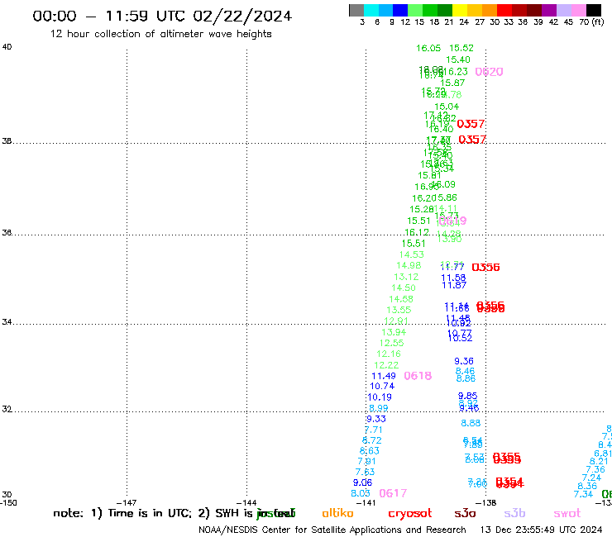This screenshot has width=612, height=537.
Task: Click the wave height value 13.94
Action: click(394, 332)
